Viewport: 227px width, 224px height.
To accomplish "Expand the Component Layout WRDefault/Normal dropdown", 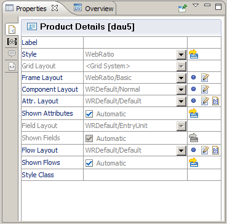I will tap(181, 90).
